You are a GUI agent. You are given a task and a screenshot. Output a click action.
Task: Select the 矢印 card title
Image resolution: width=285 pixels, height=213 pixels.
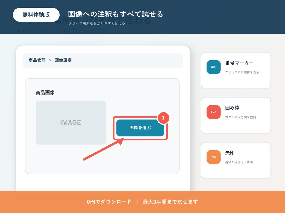pos(230,153)
